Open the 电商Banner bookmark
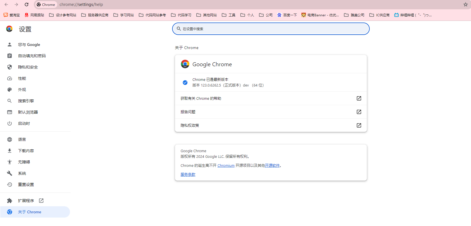The width and height of the screenshot is (471, 226). [320, 15]
